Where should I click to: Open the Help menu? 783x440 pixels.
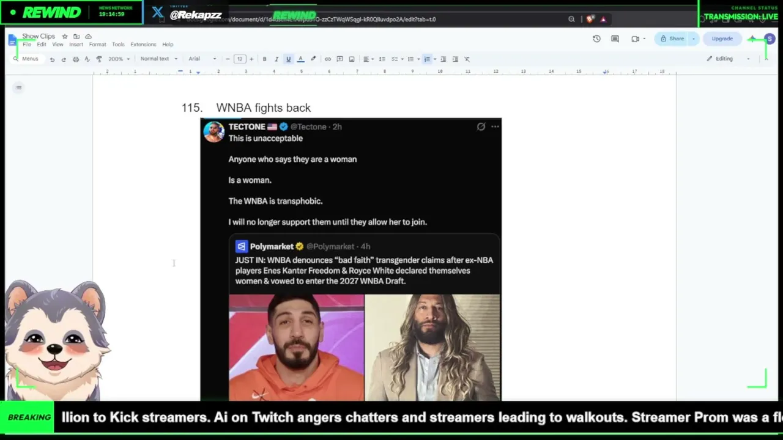(x=168, y=45)
